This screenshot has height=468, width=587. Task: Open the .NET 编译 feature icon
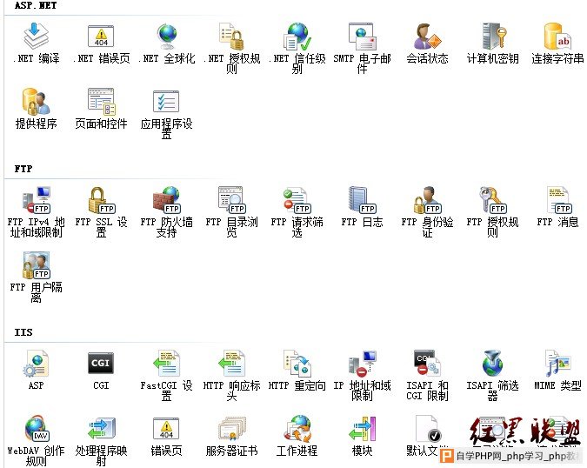click(x=36, y=36)
